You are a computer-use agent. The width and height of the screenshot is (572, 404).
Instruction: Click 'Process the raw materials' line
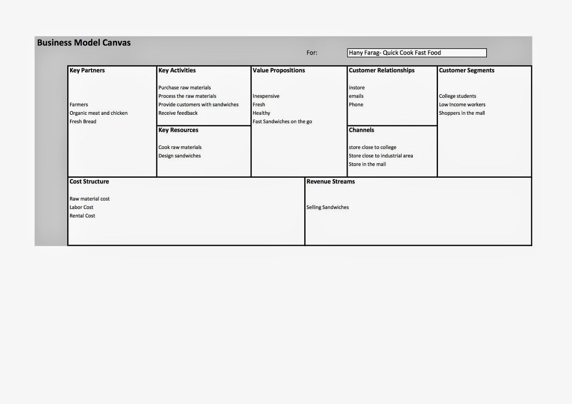(x=187, y=96)
